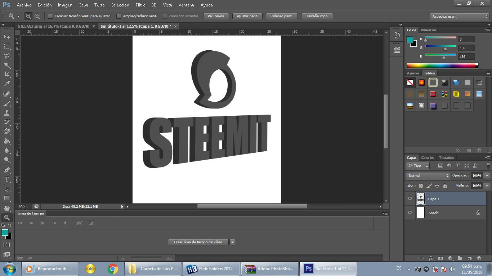Click Crear línea de tiempo de vídeo button
The image size is (492, 276).
198,242
